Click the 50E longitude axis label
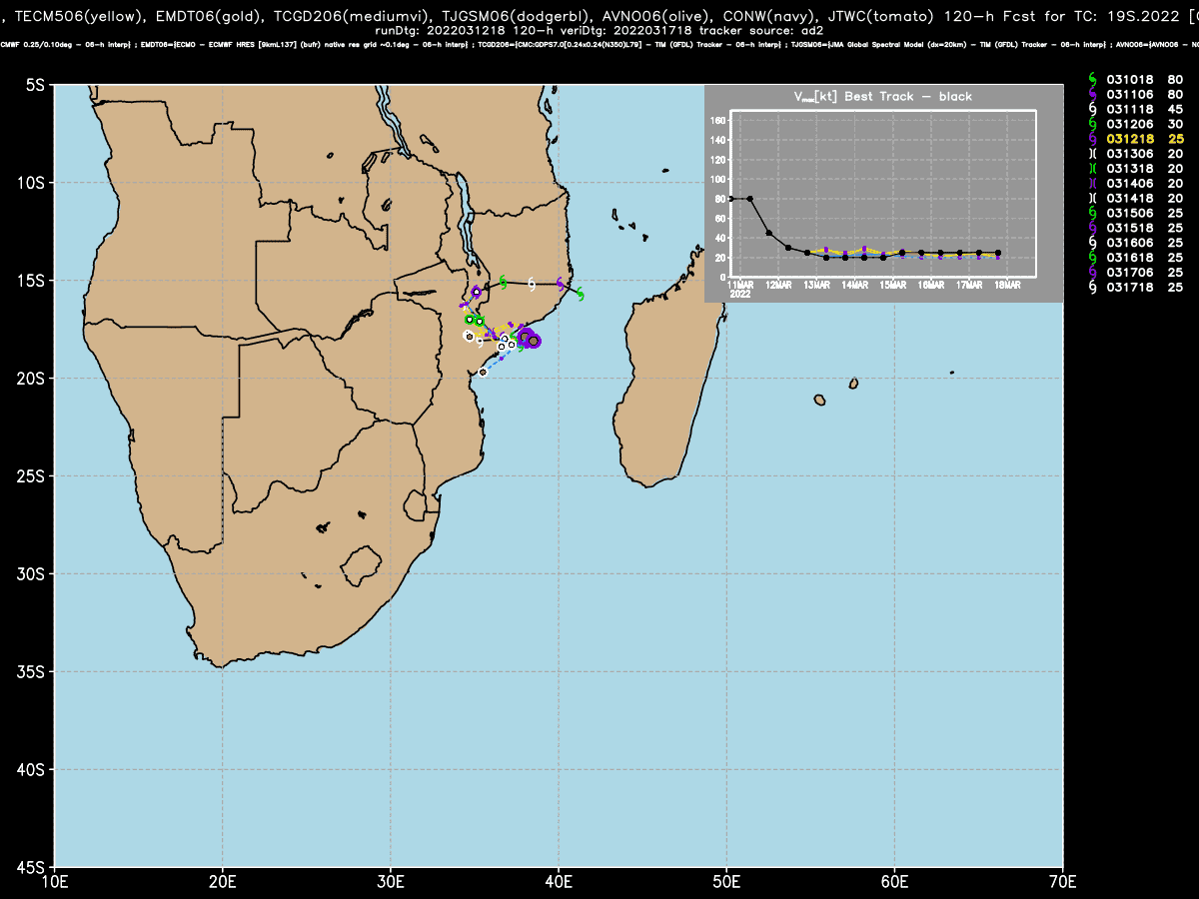 (726, 882)
